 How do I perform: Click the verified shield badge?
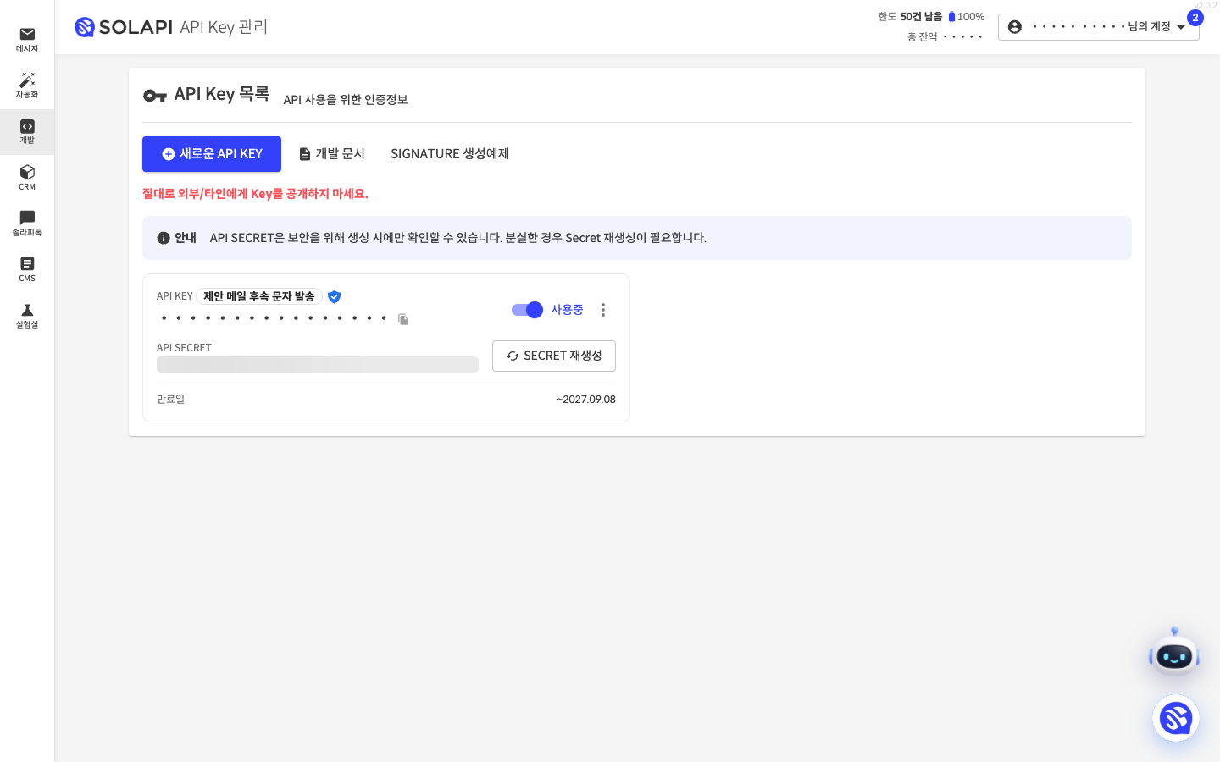point(334,296)
